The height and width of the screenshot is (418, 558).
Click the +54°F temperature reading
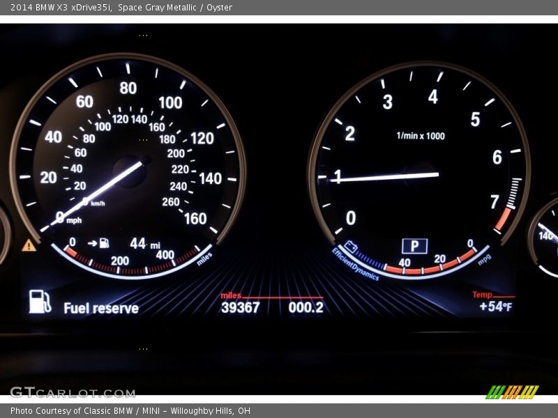coord(495,307)
